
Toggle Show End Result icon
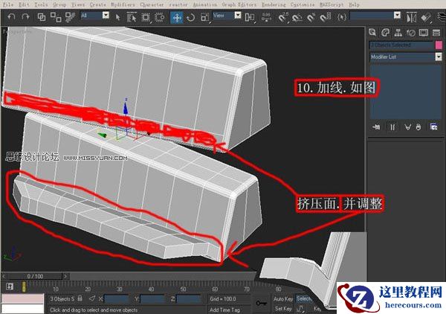click(x=392, y=127)
